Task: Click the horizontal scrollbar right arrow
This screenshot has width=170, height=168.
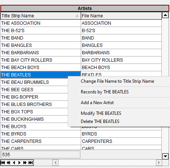Action: (x=159, y=163)
